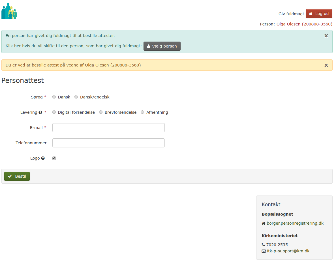Click the help icon next to Logo
Image resolution: width=336 pixels, height=262 pixels.
[43, 158]
